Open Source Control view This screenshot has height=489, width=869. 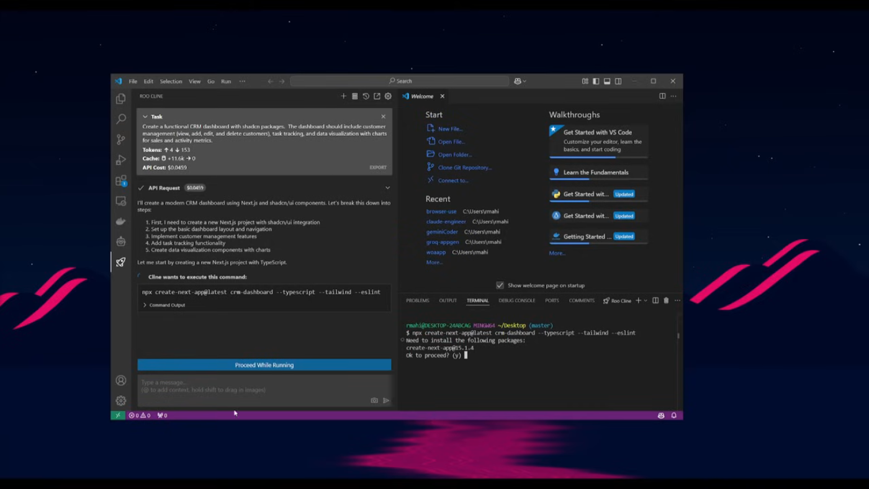click(x=121, y=140)
